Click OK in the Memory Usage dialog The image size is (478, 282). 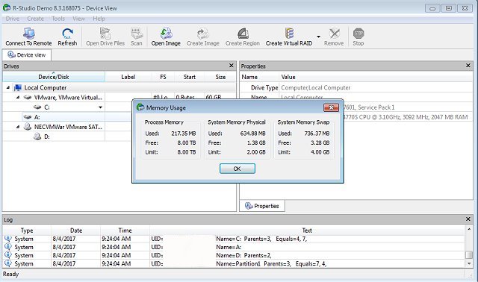(x=238, y=169)
